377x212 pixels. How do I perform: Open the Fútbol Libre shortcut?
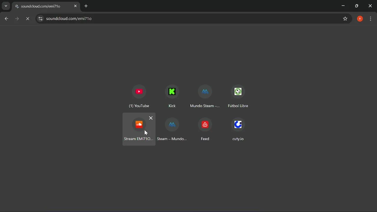pos(238,96)
